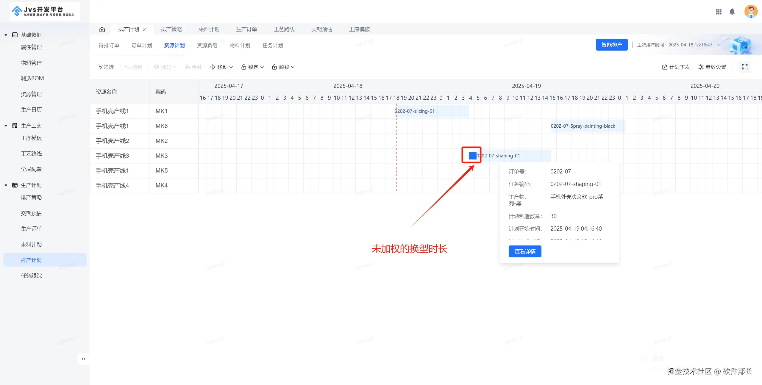The height and width of the screenshot is (385, 762).
Task: Open the user avatar menu
Action: (751, 12)
